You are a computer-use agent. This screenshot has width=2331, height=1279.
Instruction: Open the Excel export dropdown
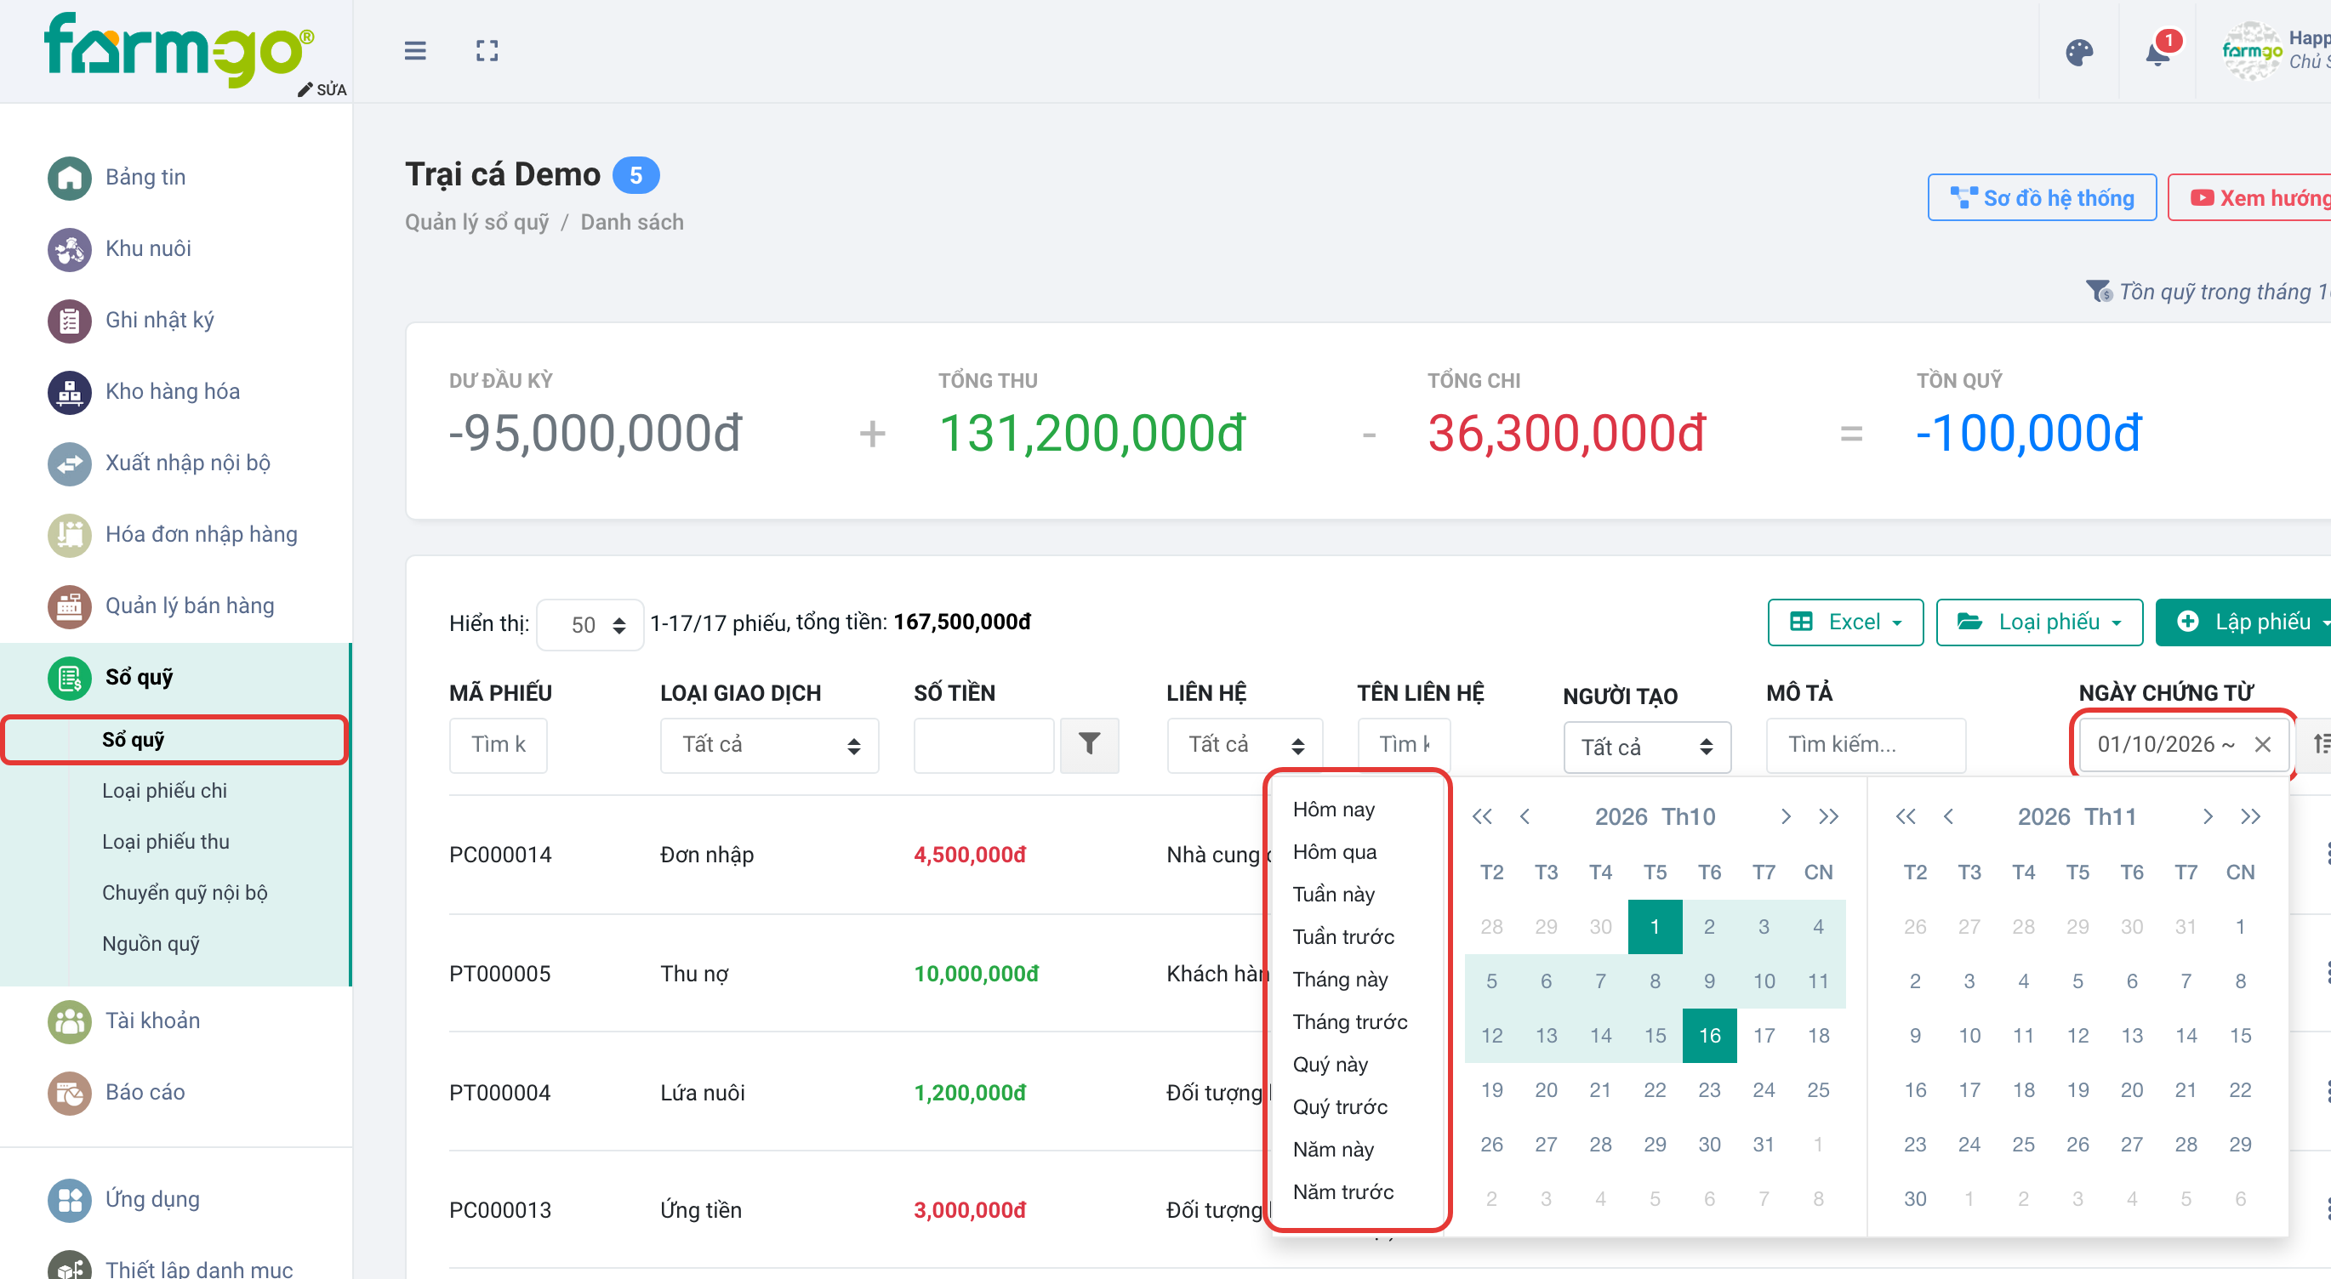(1845, 622)
